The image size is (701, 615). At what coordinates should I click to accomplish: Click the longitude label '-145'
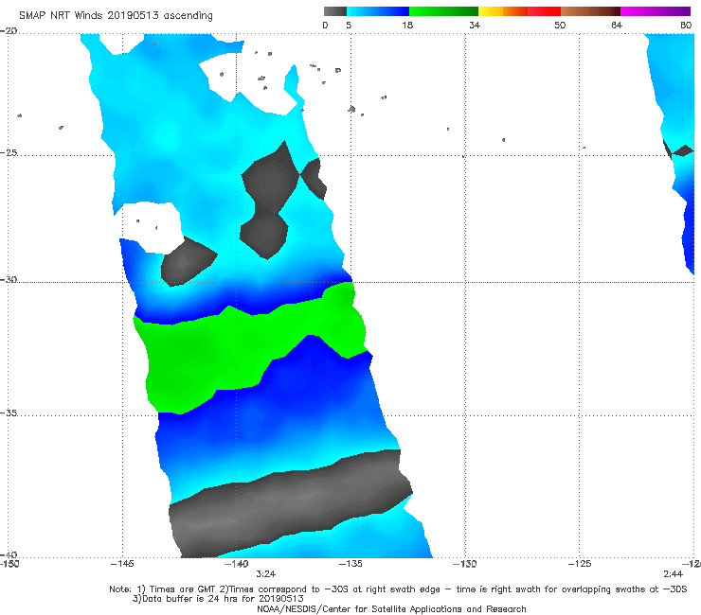tap(122, 564)
